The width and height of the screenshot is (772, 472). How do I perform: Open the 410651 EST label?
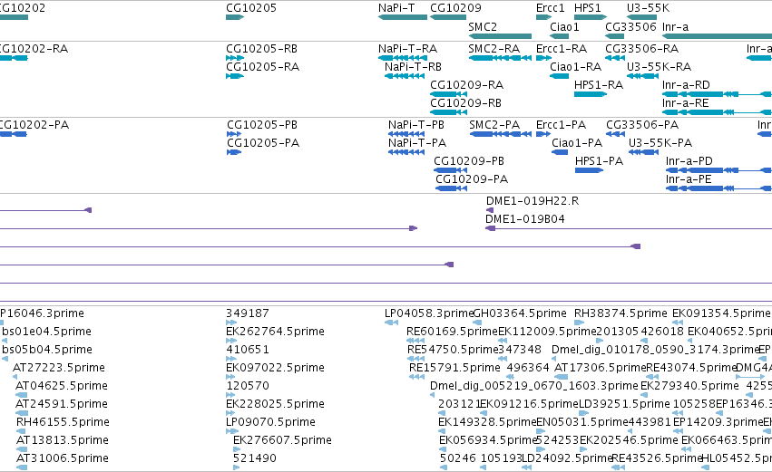(x=247, y=350)
